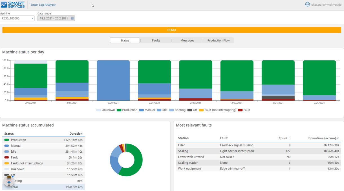
Task: Click lukas.stark@multivac.de account link
Action: [x=326, y=5]
